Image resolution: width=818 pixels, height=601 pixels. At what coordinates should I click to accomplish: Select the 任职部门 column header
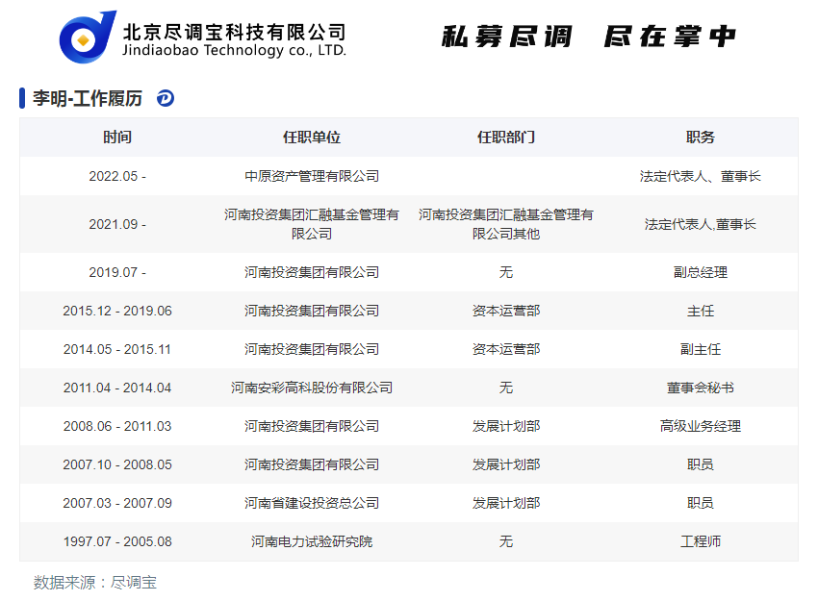pyautogui.click(x=506, y=138)
